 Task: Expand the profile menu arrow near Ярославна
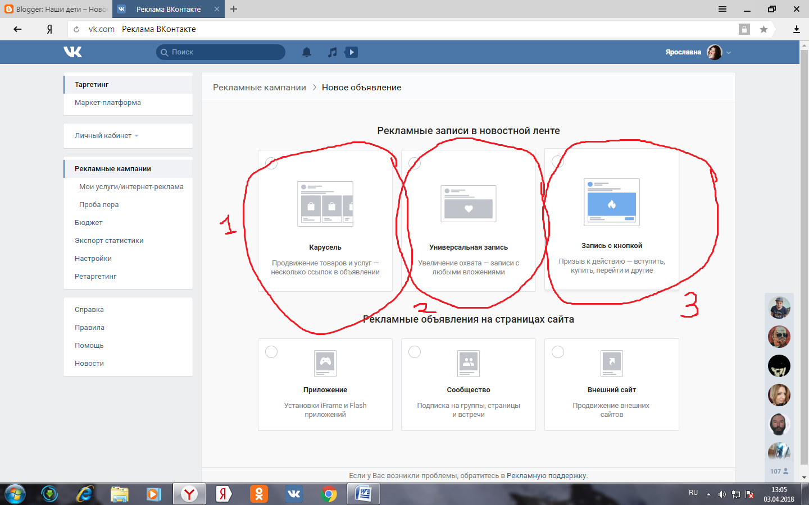(729, 52)
